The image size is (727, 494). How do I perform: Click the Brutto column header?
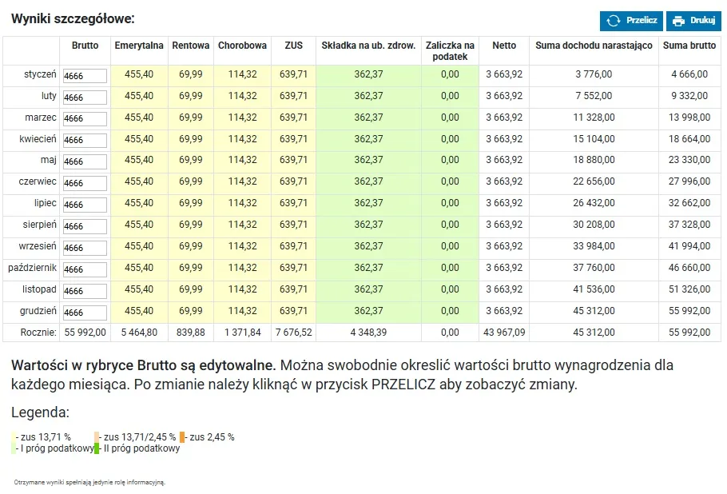coord(85,46)
